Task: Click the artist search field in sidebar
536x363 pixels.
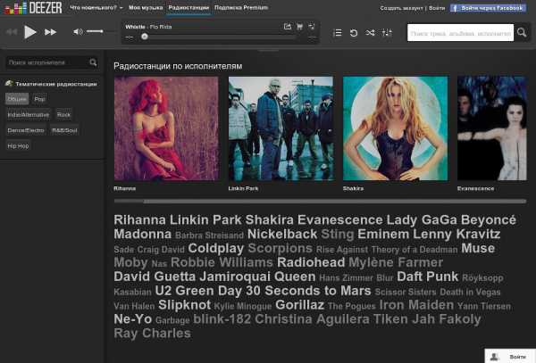Action: click(x=46, y=62)
